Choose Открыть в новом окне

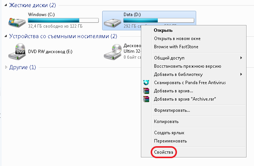click(x=177, y=39)
